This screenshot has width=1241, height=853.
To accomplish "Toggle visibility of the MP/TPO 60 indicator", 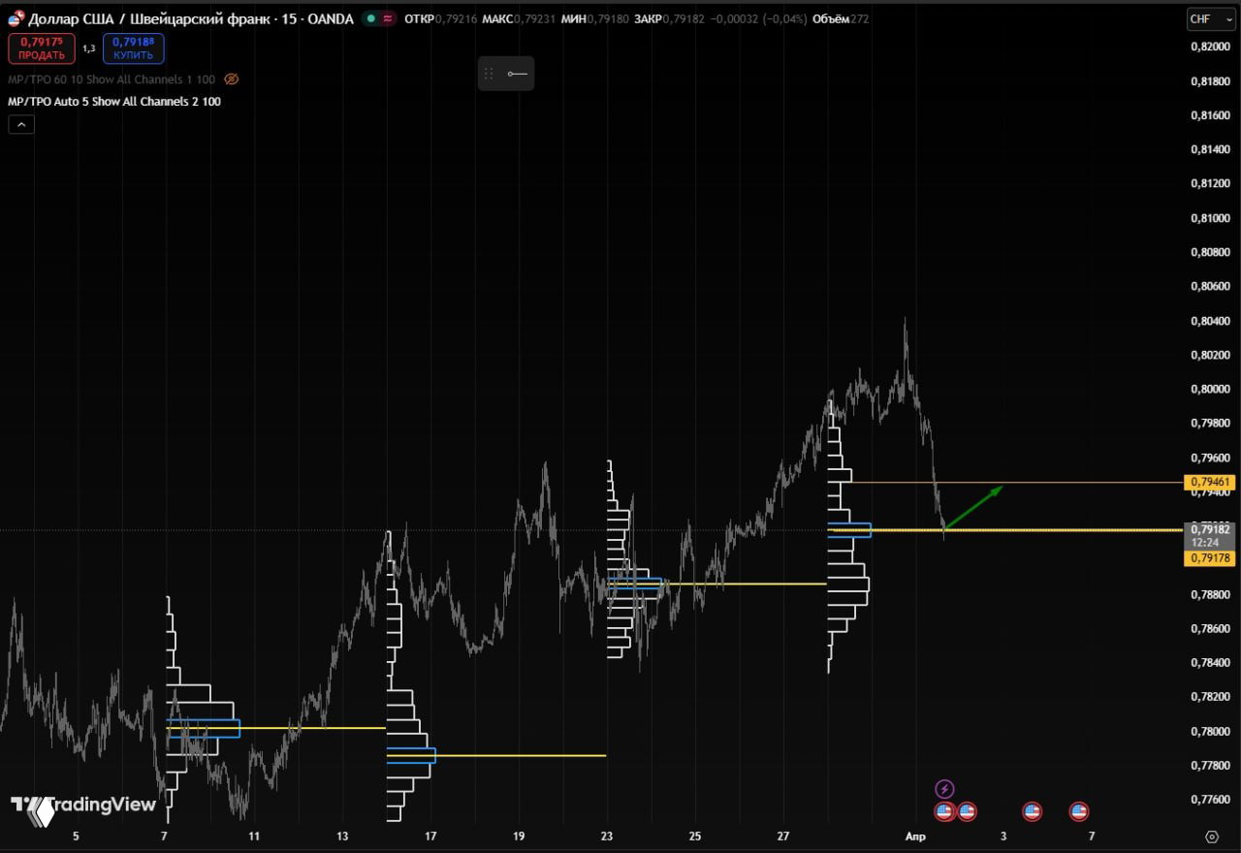I will [x=231, y=80].
